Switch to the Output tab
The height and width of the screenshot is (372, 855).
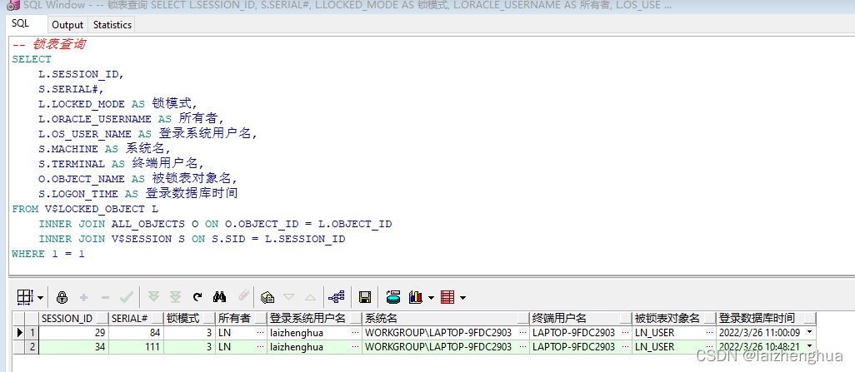point(67,25)
